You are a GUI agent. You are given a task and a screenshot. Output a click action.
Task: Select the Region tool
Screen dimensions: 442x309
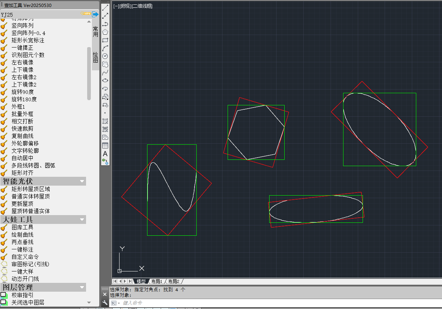tap(105, 137)
